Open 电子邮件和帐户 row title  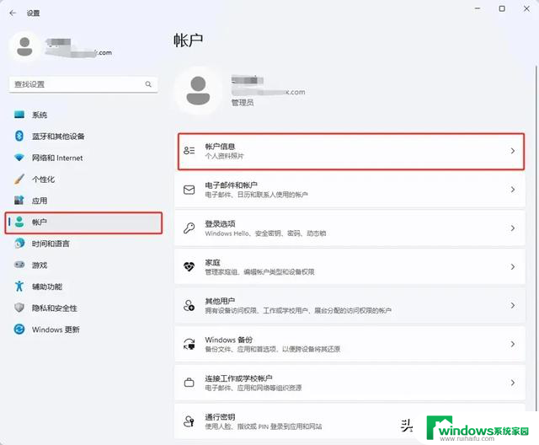[x=231, y=185]
